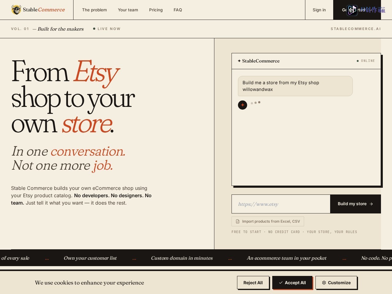The width and height of the screenshot is (392, 294).
Task: Click the overlay app icon over Get started
Action: 352,10
